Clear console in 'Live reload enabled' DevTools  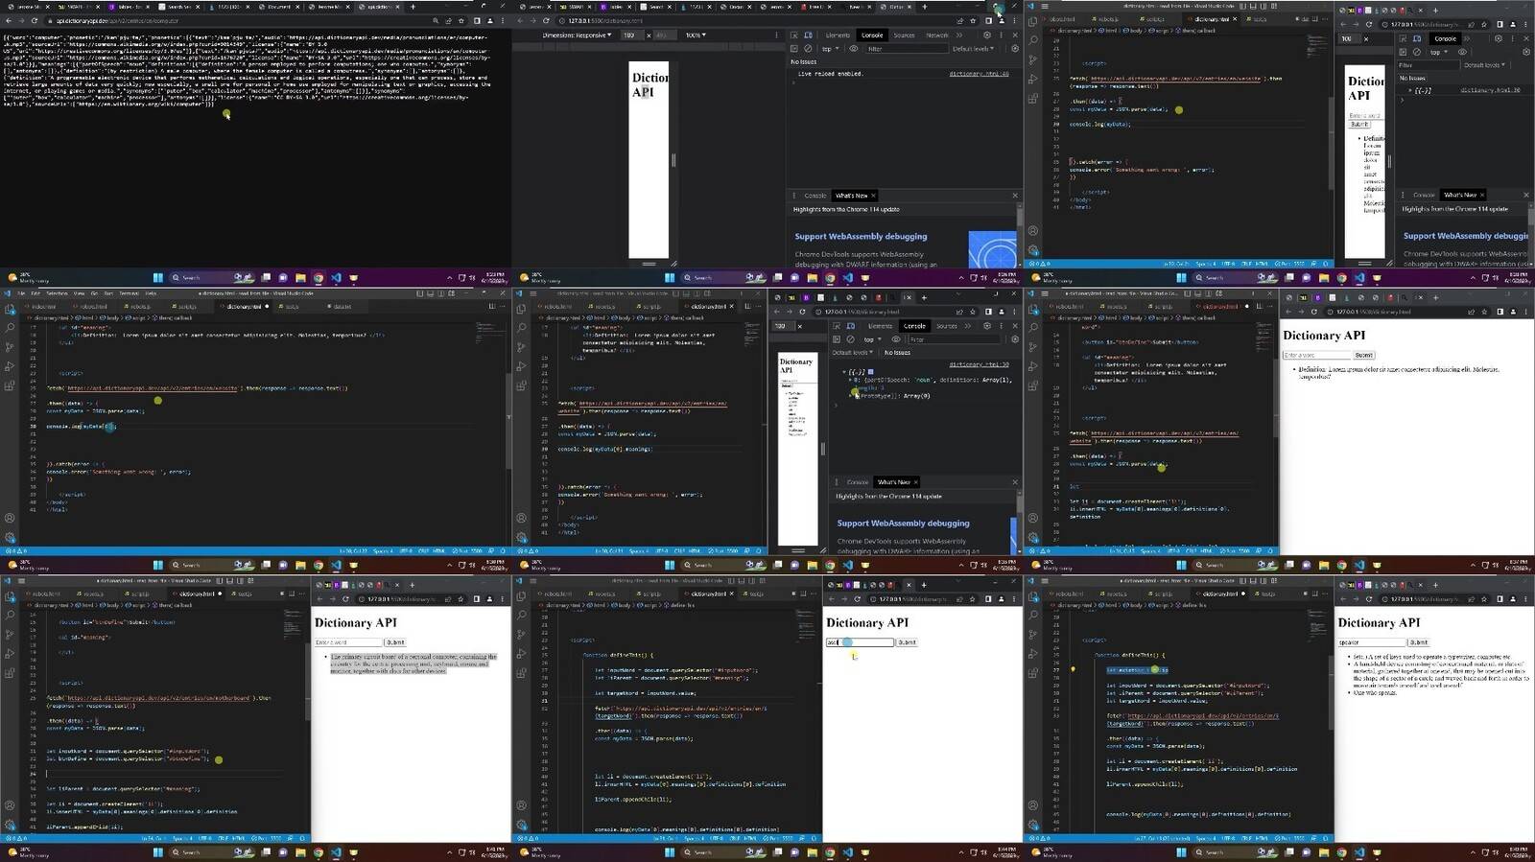click(x=808, y=49)
